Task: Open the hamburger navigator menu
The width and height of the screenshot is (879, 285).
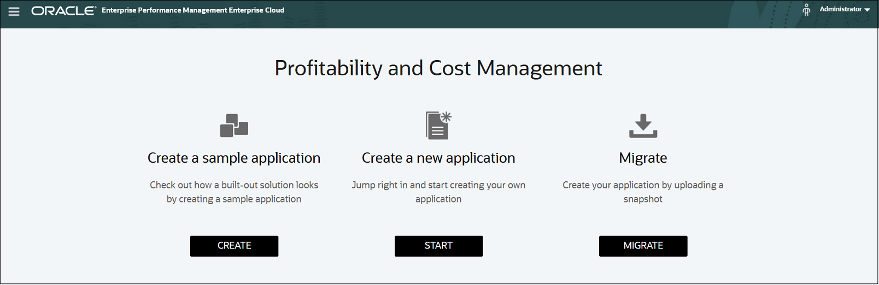Action: [14, 11]
